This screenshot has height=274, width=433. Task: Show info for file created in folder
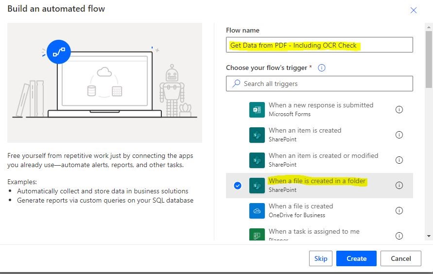(x=399, y=185)
